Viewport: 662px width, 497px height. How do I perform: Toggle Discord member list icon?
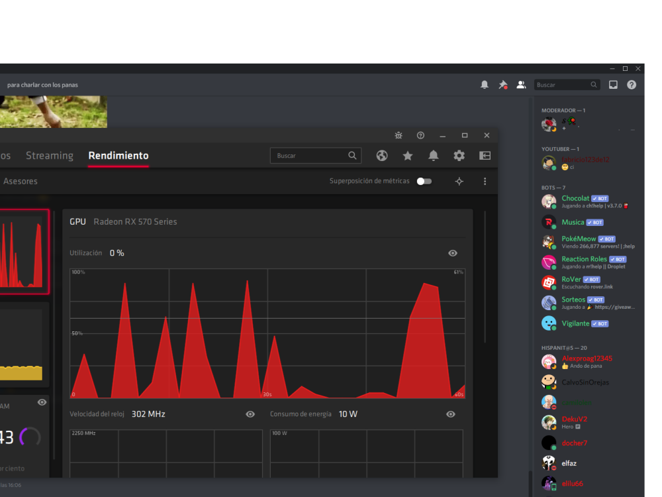tap(522, 85)
